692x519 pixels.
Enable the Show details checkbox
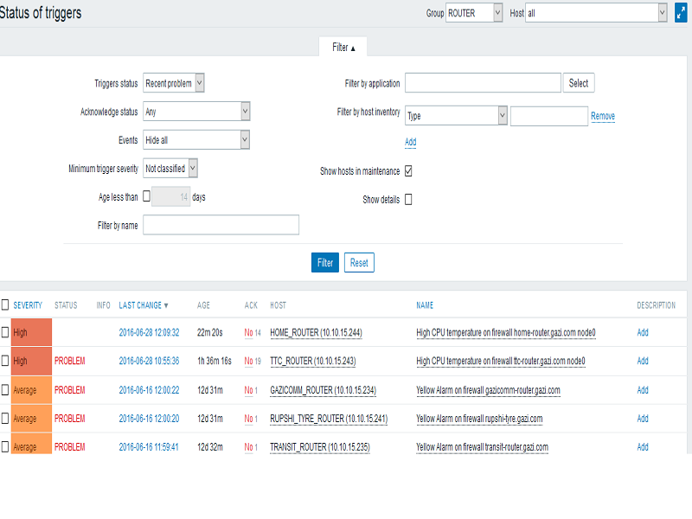click(408, 200)
